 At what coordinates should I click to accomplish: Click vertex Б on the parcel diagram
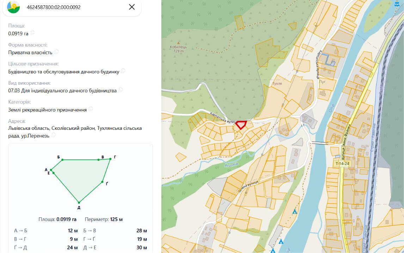[62, 160]
